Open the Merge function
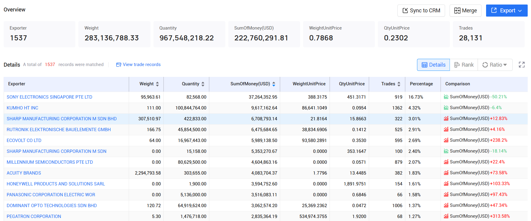531x221 pixels. 465,11
